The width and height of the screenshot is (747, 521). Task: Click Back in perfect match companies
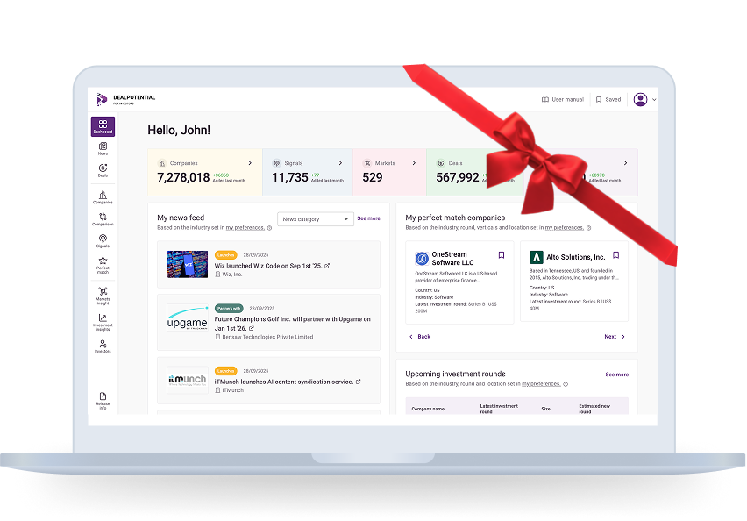(420, 336)
